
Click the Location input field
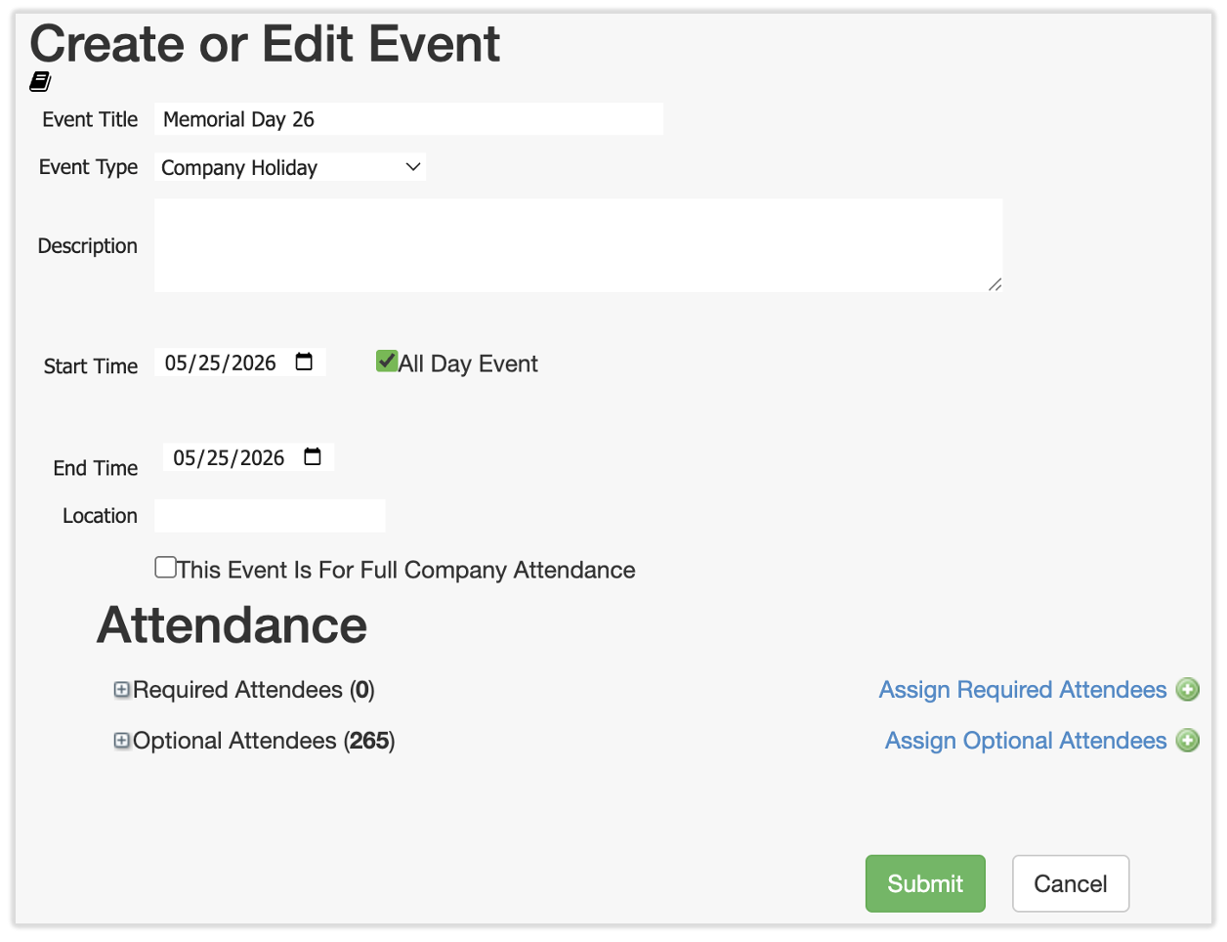click(270, 516)
